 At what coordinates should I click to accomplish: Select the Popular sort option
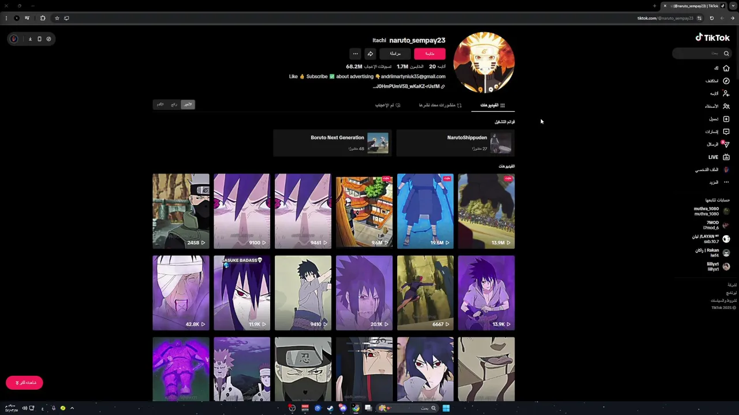click(x=174, y=104)
